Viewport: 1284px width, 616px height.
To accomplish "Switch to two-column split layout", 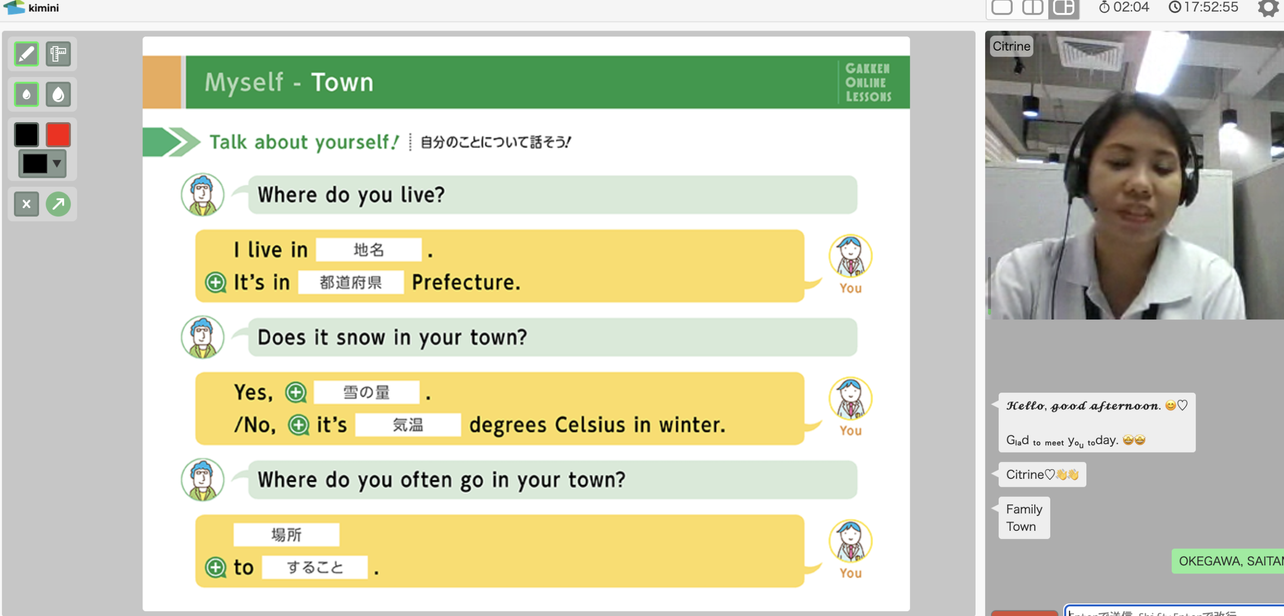I will tap(1032, 8).
